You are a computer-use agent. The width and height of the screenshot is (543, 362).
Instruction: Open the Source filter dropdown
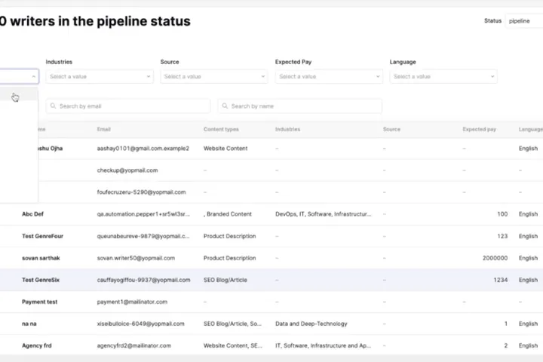coord(213,77)
